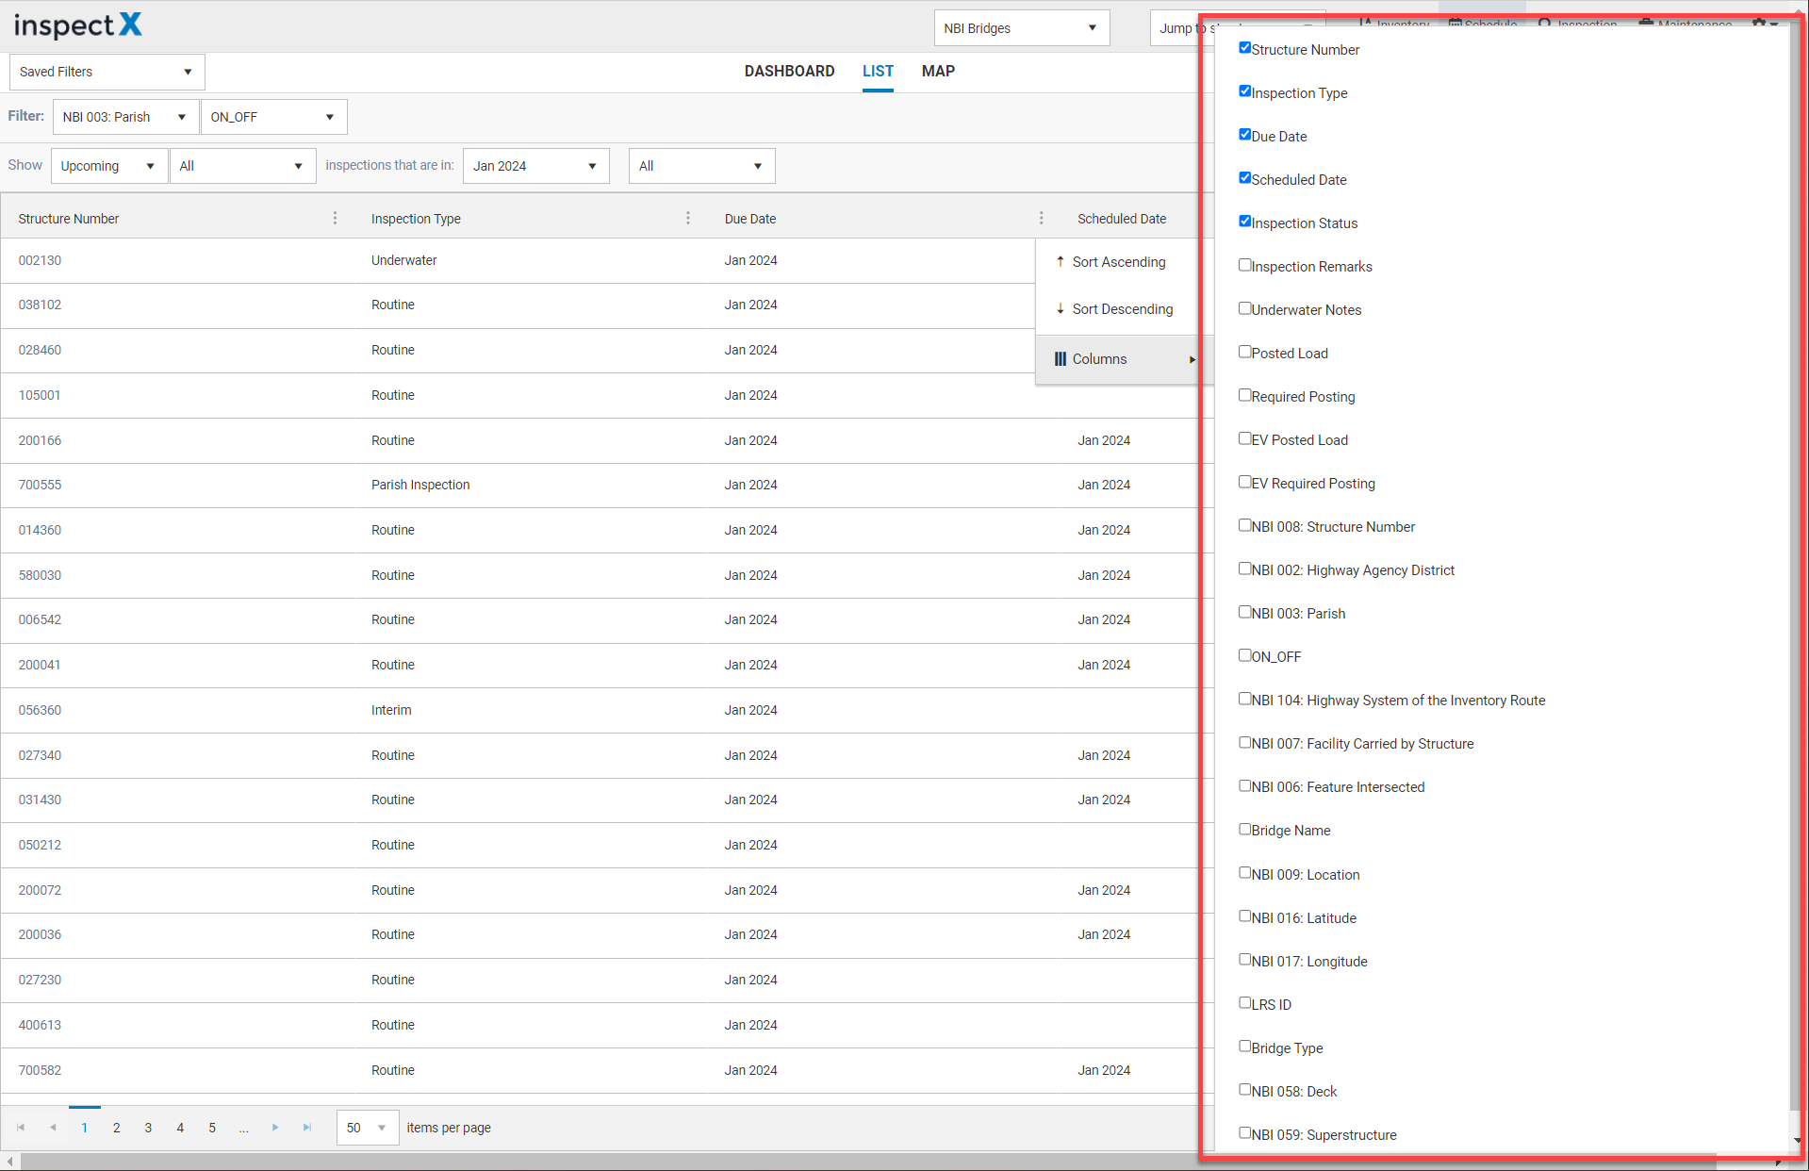Enable the EV Required Posting column checkbox

click(1244, 482)
